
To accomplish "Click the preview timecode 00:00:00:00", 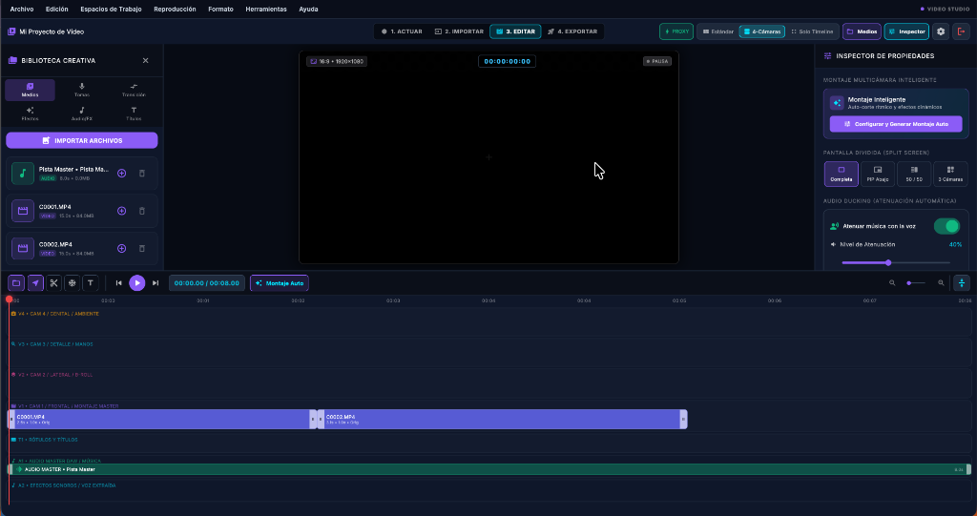I will [x=508, y=61].
